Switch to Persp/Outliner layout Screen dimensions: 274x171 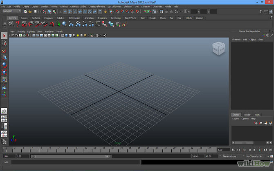tap(4, 126)
